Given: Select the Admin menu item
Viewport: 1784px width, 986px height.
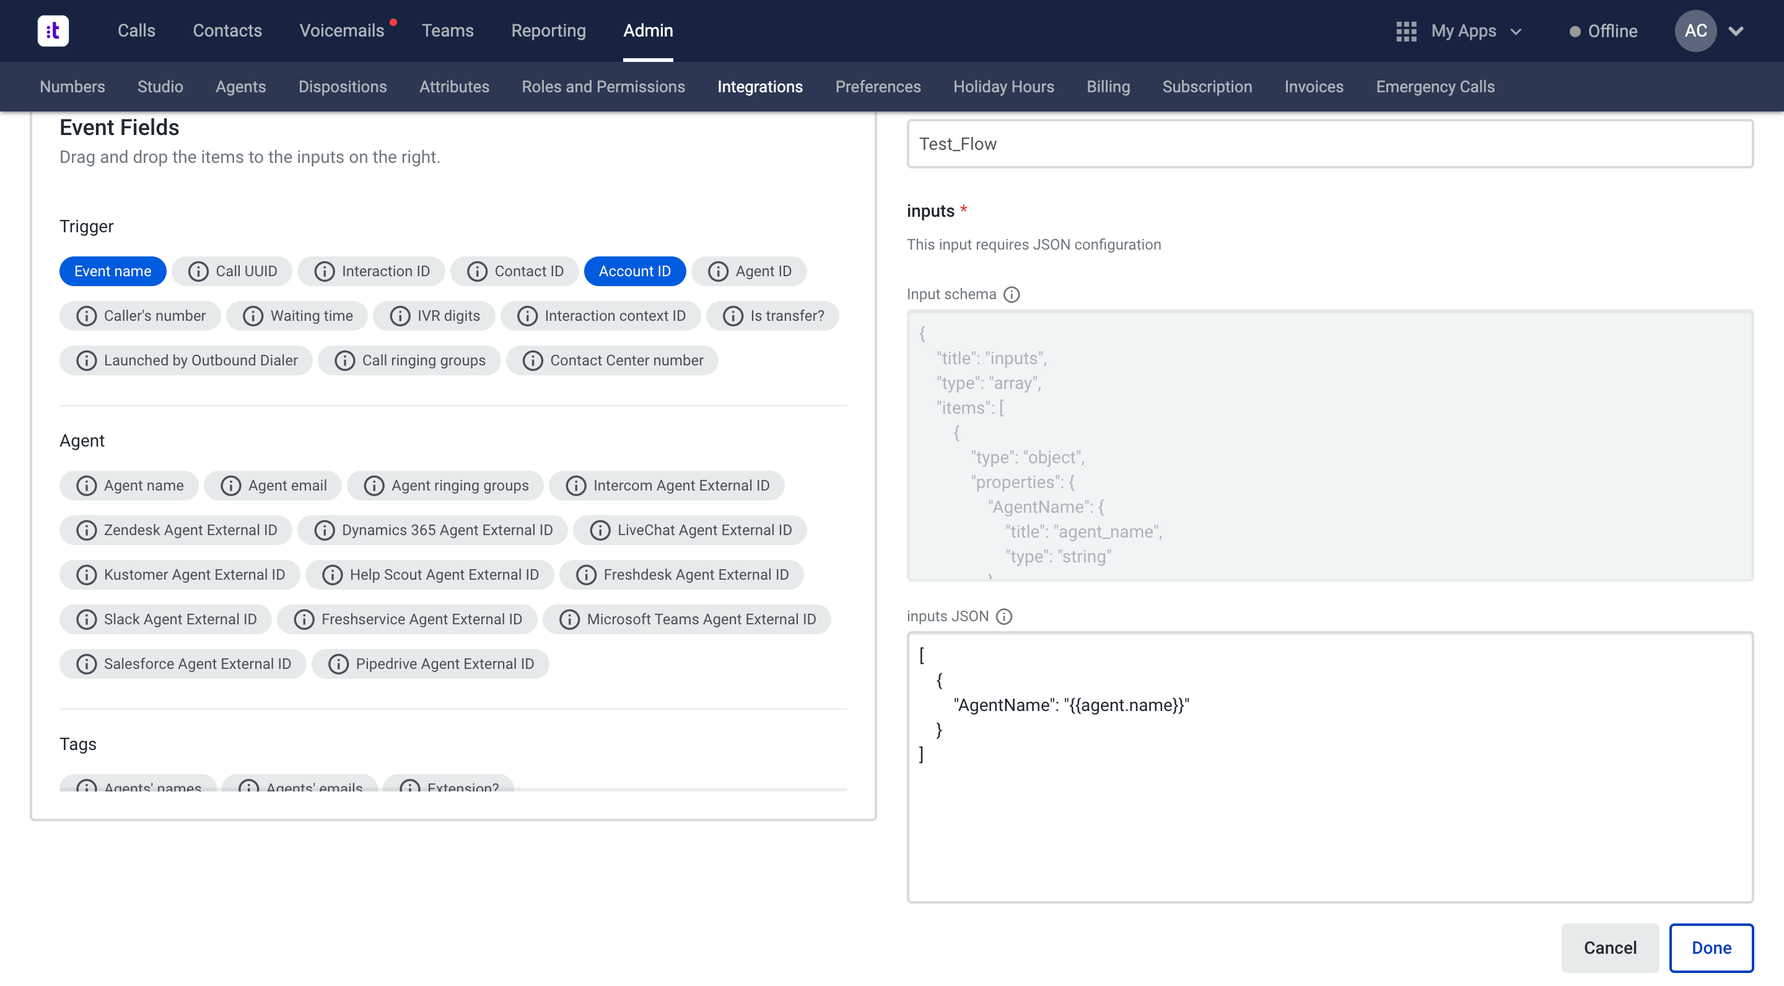Looking at the screenshot, I should coord(647,30).
